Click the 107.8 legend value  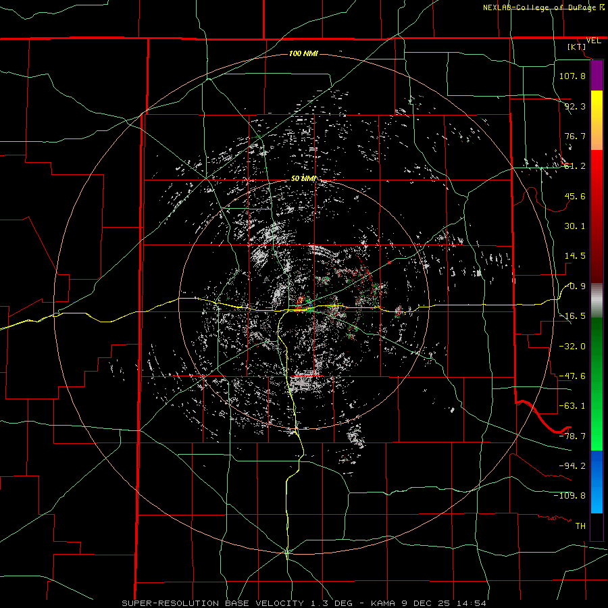click(x=572, y=76)
